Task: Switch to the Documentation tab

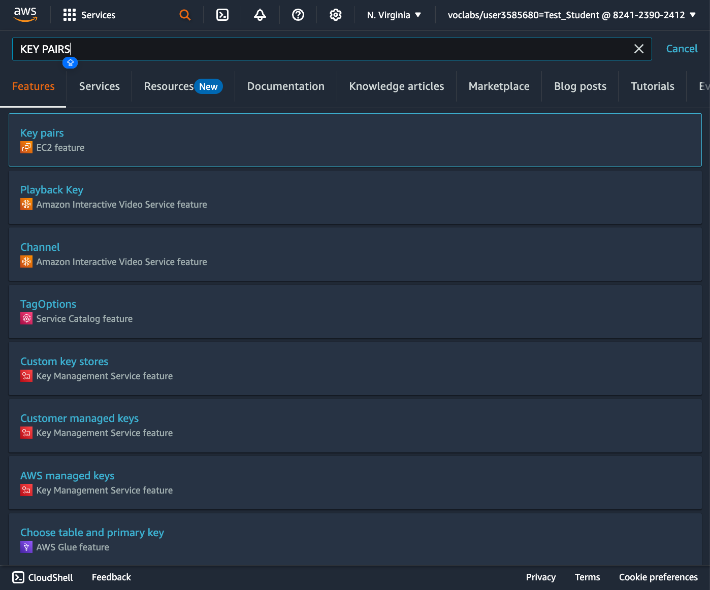Action: click(286, 86)
